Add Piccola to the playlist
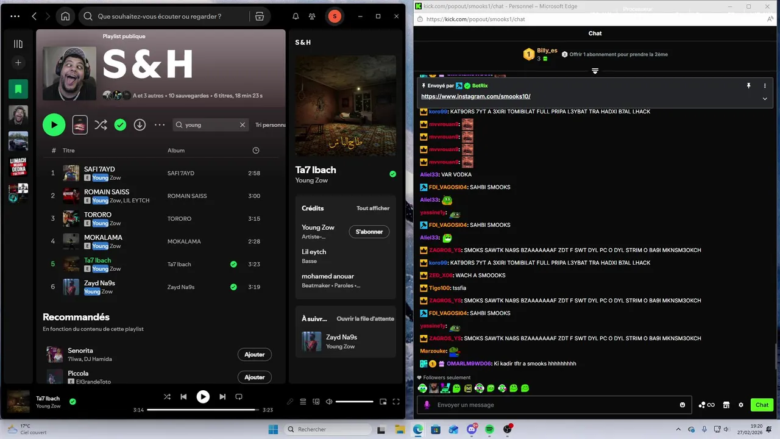The width and height of the screenshot is (780, 439). click(x=254, y=377)
